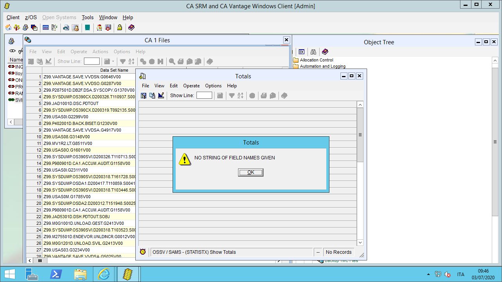Image resolution: width=502 pixels, height=282 pixels.
Task: Click the binoculars icon in Object Tree
Action: tap(313, 52)
